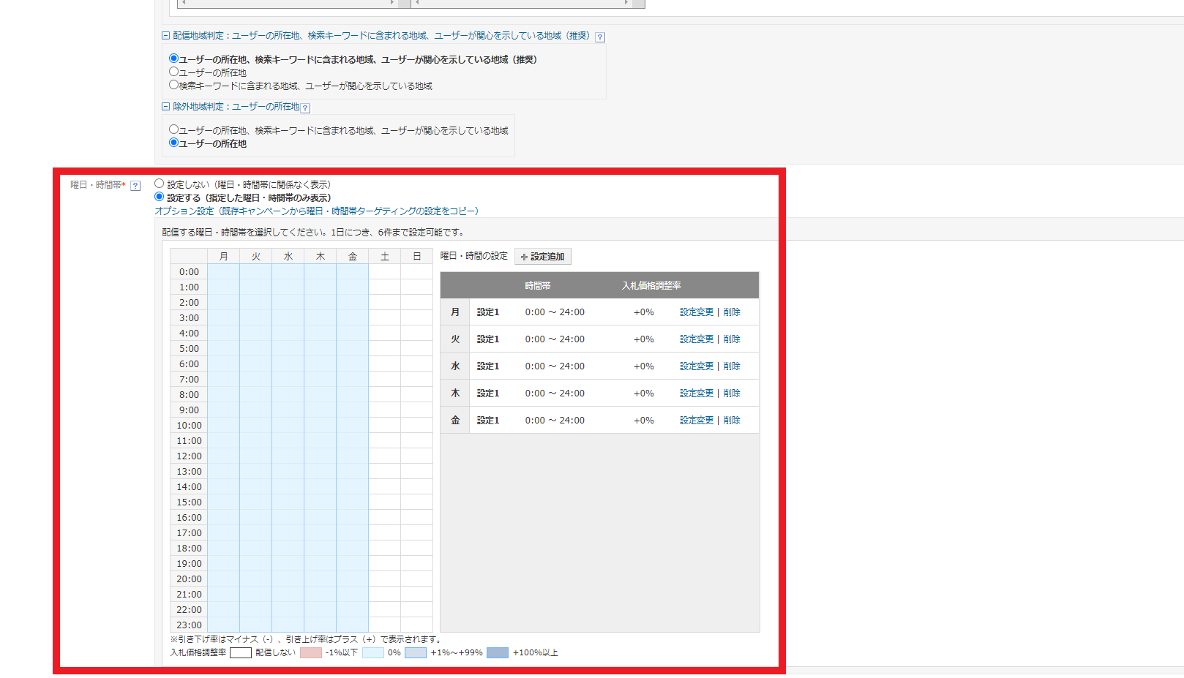This screenshot has width=1184, height=678.
Task: Click 削除 for 金 row
Action: tap(732, 421)
